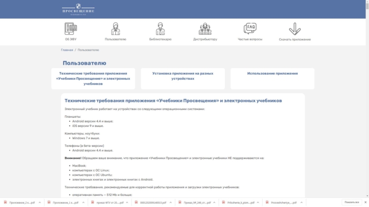Click Пользователю in the breadcrumb
This screenshot has height=207, width=369.
coord(88,50)
